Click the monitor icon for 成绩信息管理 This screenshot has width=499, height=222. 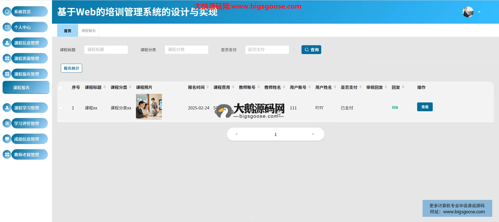7,139
